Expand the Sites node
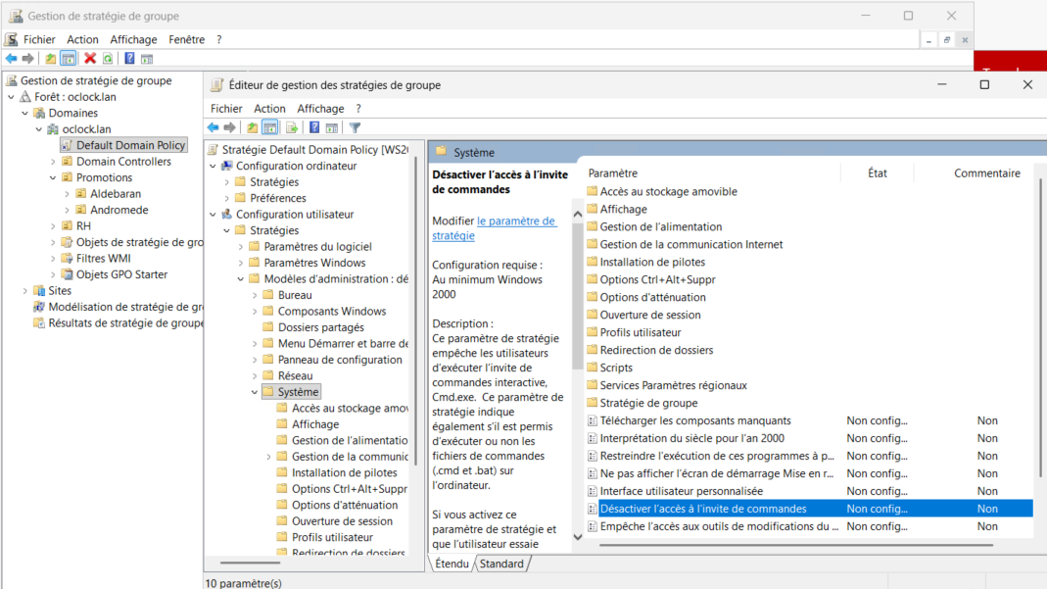The height and width of the screenshot is (589, 1047). click(25, 291)
